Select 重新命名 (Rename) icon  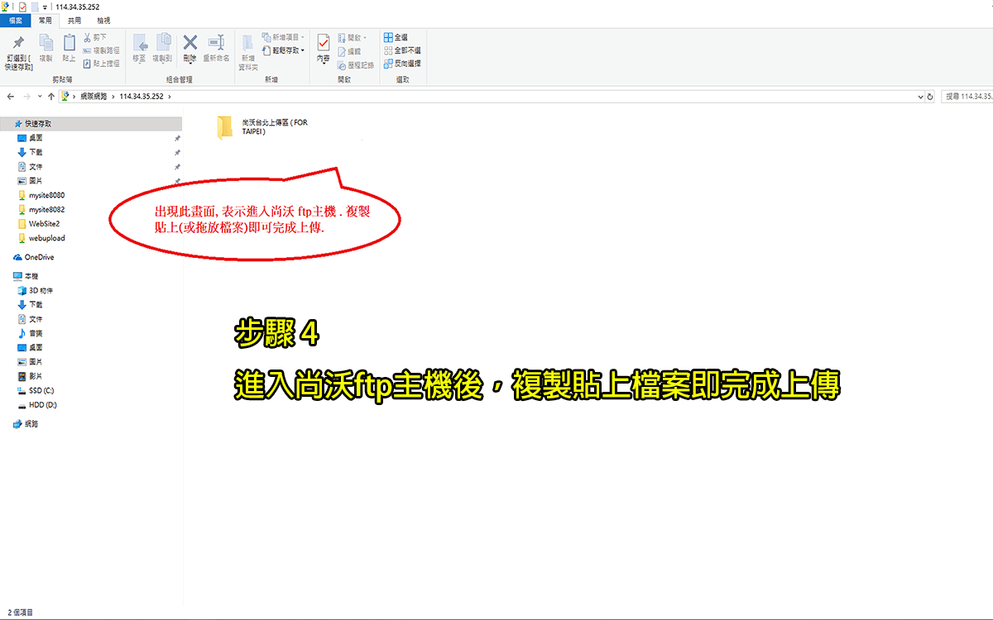213,43
